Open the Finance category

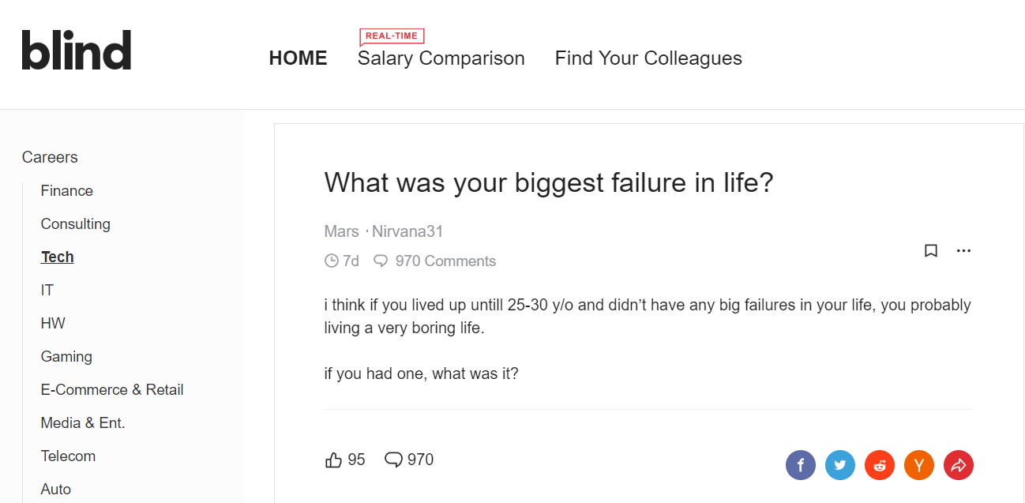[66, 191]
